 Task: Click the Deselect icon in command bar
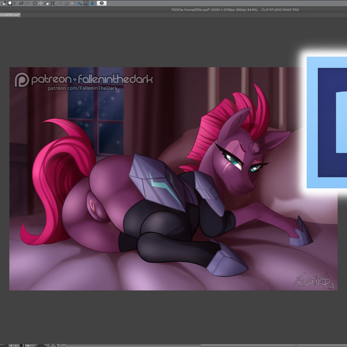point(60,3)
